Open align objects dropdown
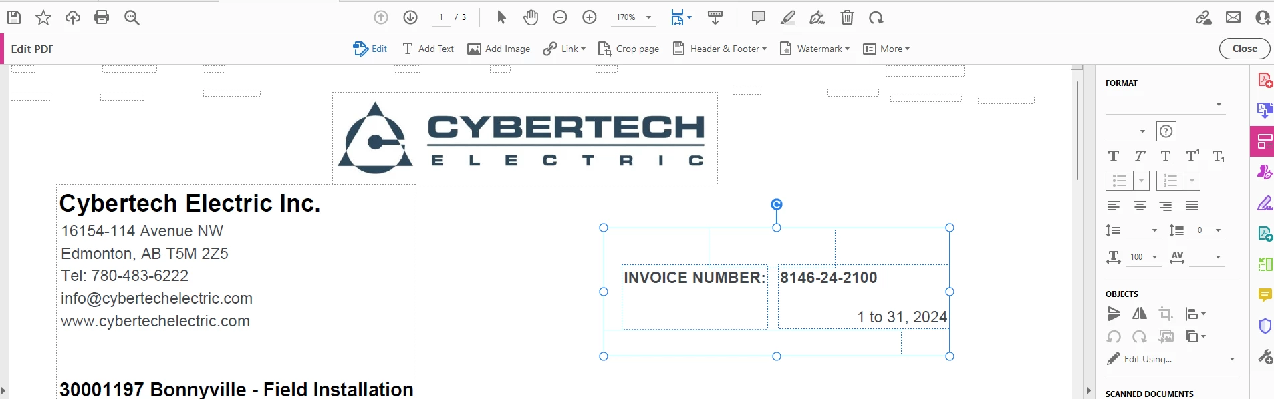This screenshot has height=399, width=1274. point(1195,314)
